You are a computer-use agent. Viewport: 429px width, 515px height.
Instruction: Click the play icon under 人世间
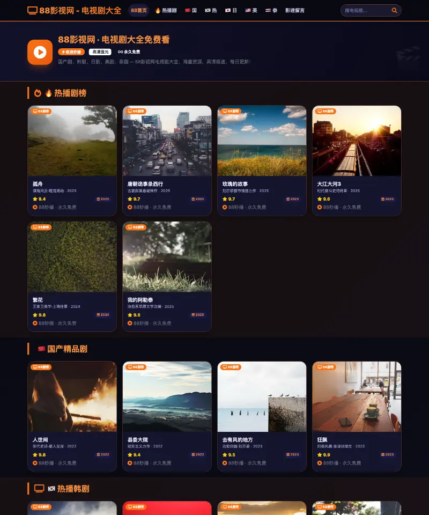tap(35, 463)
